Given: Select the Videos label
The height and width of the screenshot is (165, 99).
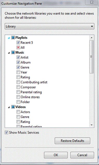Looking at the screenshot, I should (21, 107).
